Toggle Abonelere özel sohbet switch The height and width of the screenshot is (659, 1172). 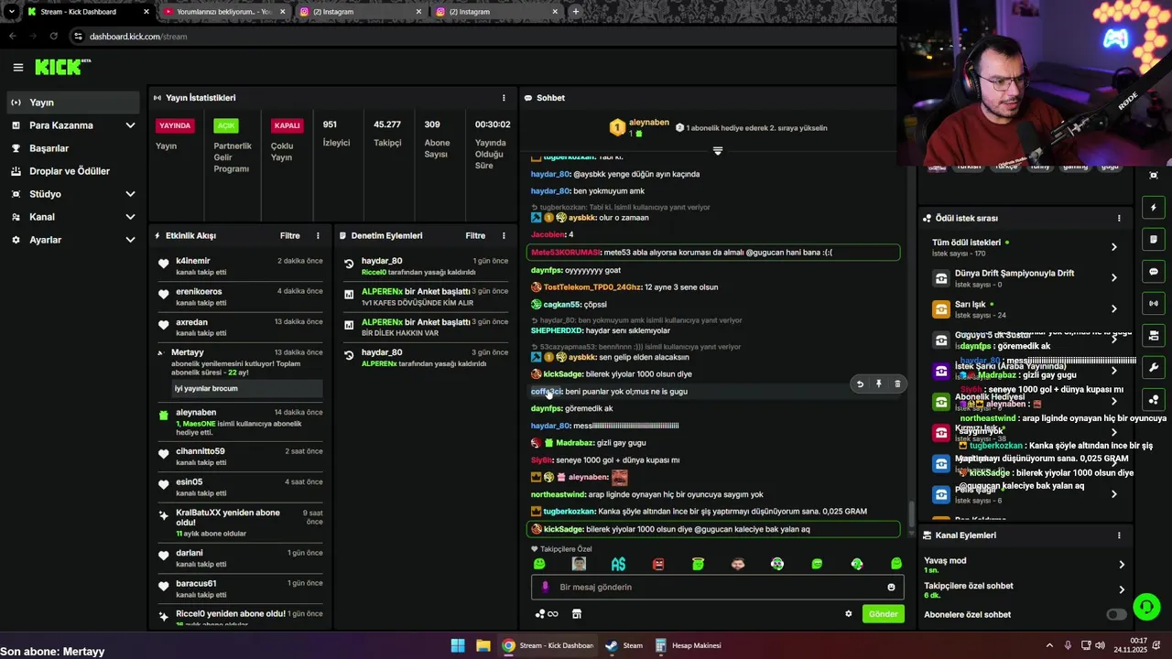(1116, 615)
